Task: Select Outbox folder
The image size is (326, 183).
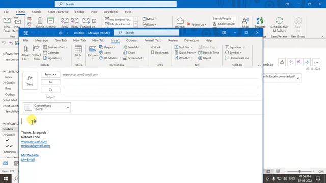Action: tap(10, 95)
